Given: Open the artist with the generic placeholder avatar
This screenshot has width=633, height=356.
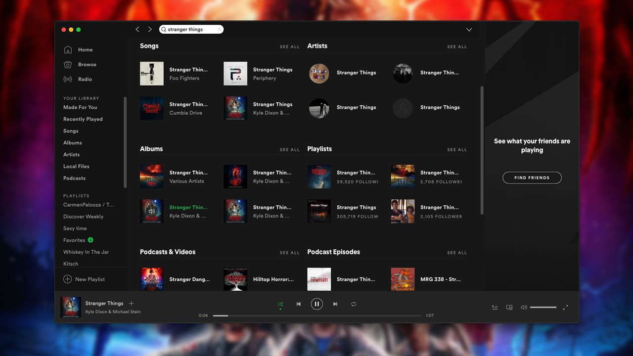Looking at the screenshot, I should pos(403,108).
